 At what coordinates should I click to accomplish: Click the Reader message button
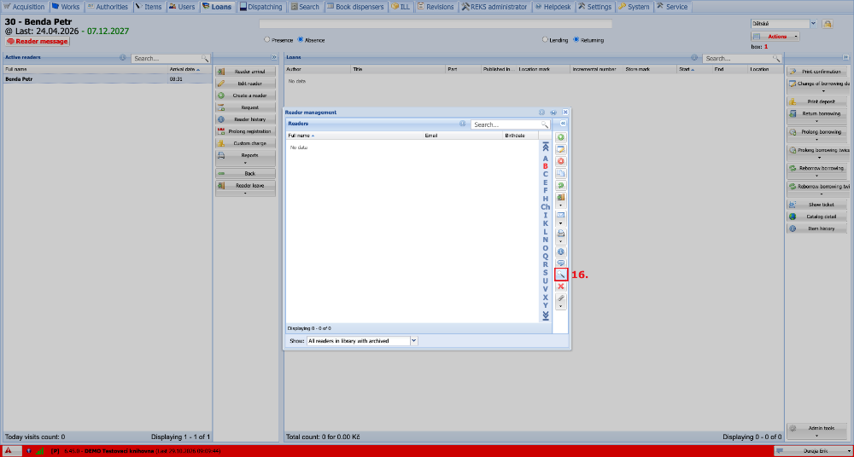click(x=38, y=41)
